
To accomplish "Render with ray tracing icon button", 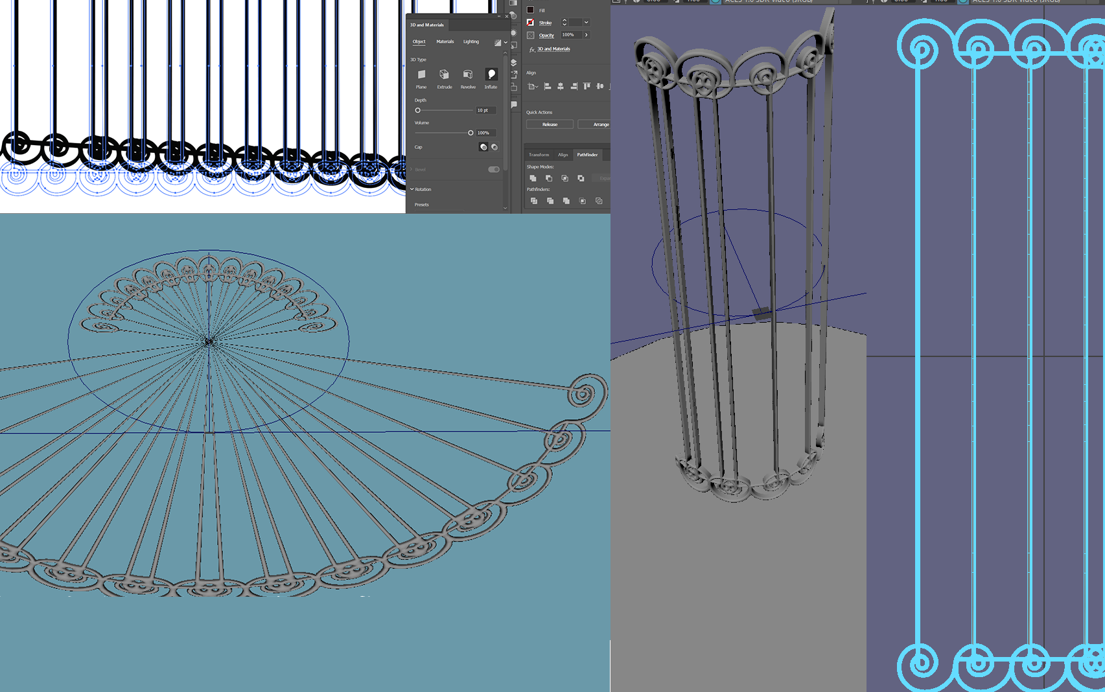I will coord(498,43).
